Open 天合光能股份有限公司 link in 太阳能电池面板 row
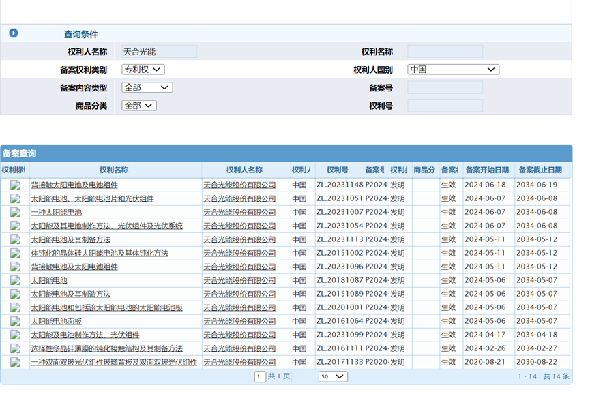This screenshot has width=590, height=394. coord(239,321)
